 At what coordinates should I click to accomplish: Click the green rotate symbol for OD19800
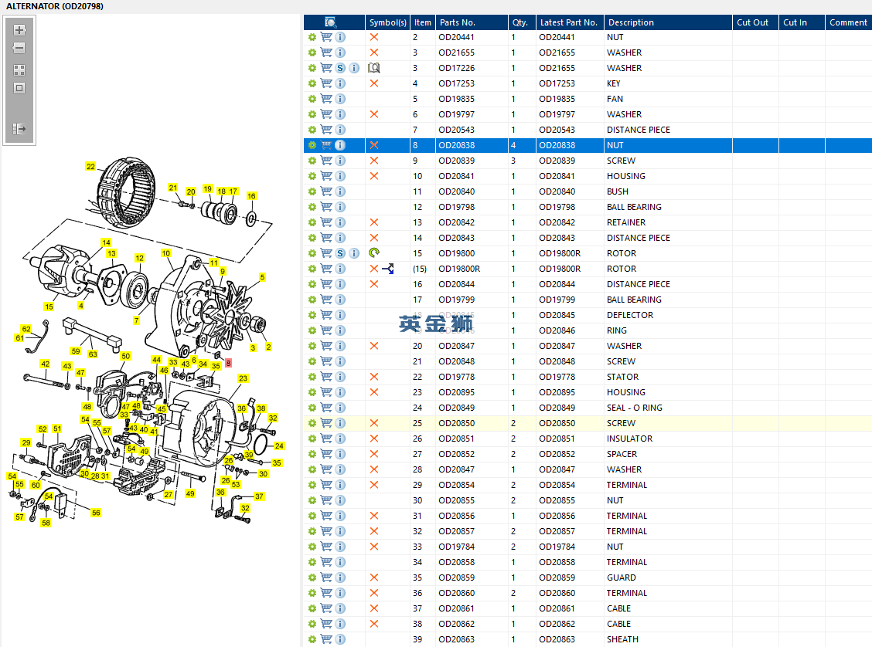click(x=374, y=253)
